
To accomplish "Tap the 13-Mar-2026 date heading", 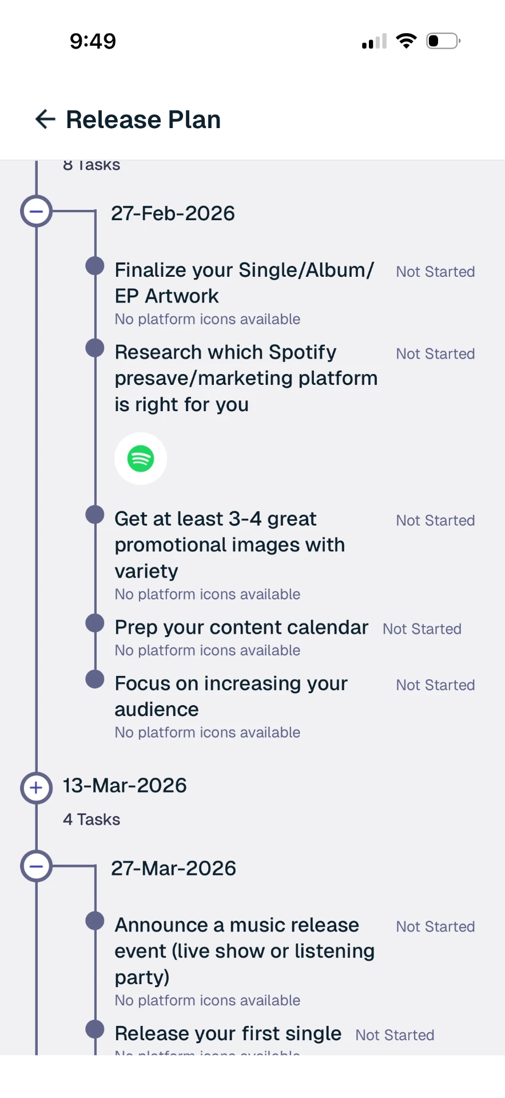I will pos(125,785).
